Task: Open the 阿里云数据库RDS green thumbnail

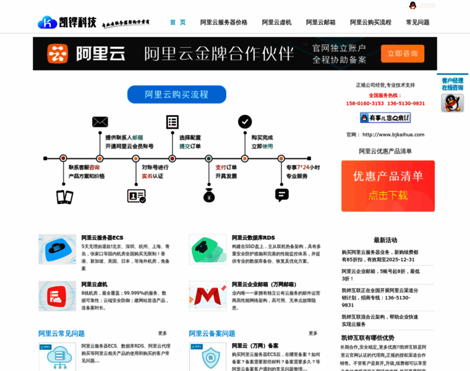Action: (x=208, y=249)
